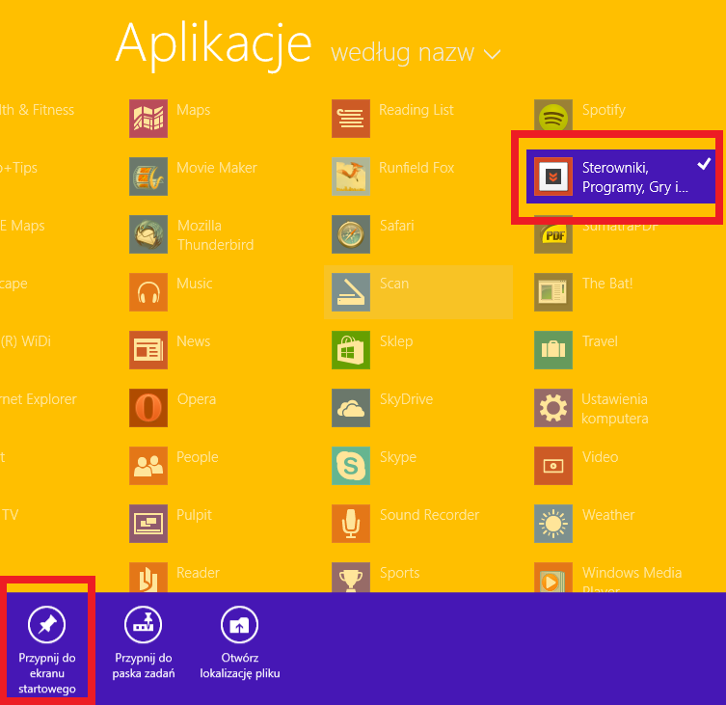Open the Weather sun icon
This screenshot has height=705, width=726.
coord(552,524)
